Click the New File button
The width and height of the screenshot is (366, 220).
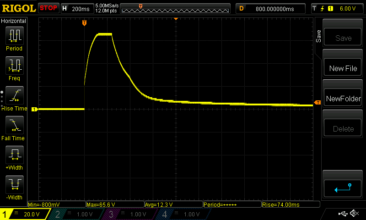(343, 68)
